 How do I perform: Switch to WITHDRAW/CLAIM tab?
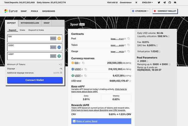(x=30, y=23)
